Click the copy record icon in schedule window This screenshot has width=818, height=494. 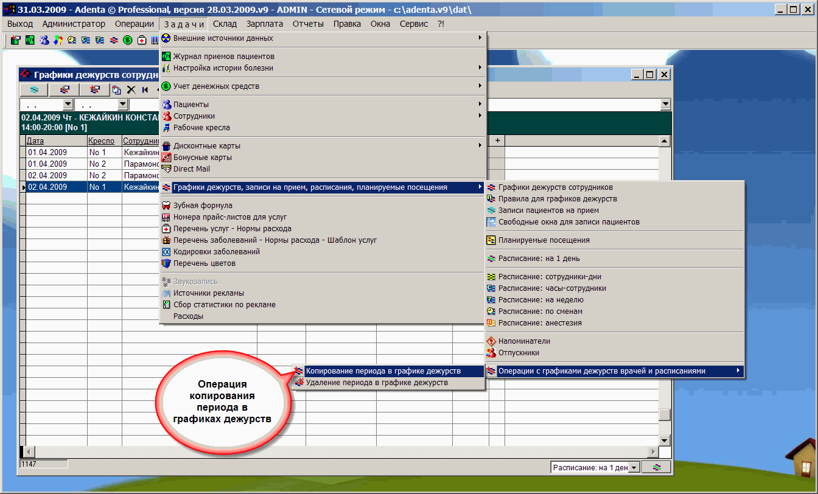pyautogui.click(x=116, y=90)
